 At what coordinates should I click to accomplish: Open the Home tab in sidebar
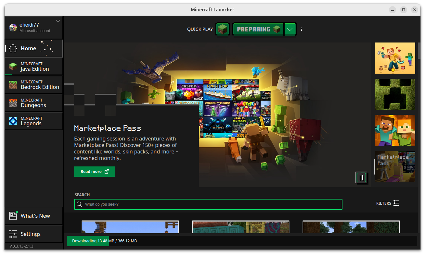click(x=34, y=48)
